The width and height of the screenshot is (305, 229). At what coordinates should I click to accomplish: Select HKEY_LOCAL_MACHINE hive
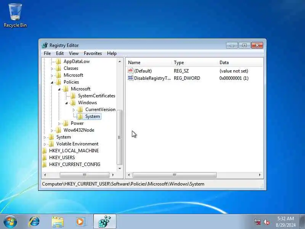click(x=74, y=151)
